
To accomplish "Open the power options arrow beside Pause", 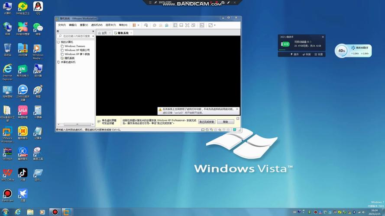I will click(138, 25).
